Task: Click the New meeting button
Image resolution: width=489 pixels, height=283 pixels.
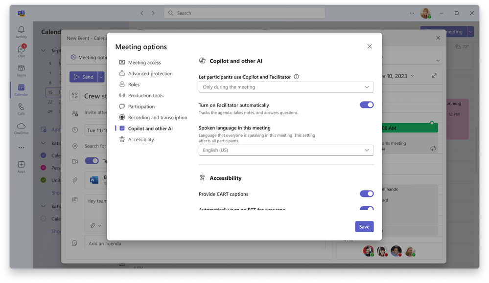Action: [x=443, y=31]
